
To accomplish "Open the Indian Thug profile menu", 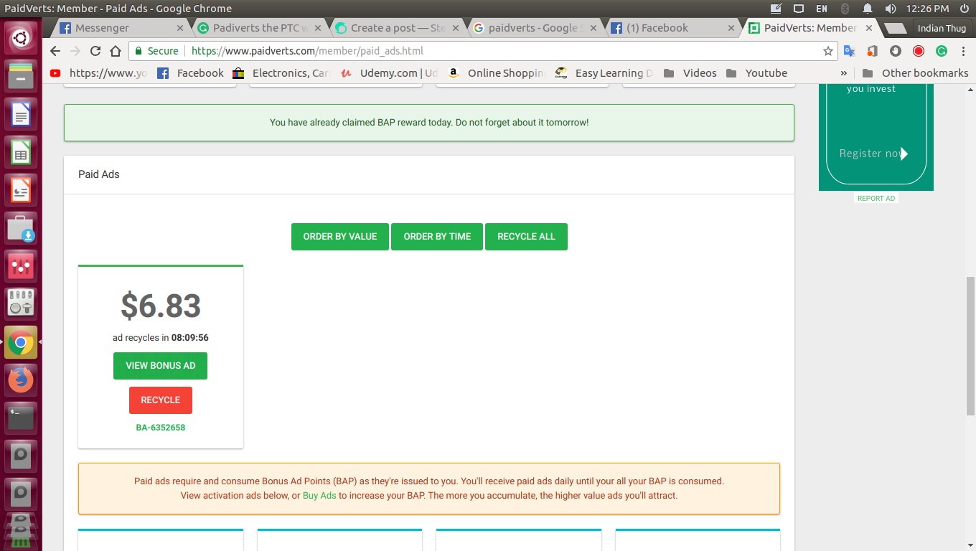I will click(x=942, y=28).
